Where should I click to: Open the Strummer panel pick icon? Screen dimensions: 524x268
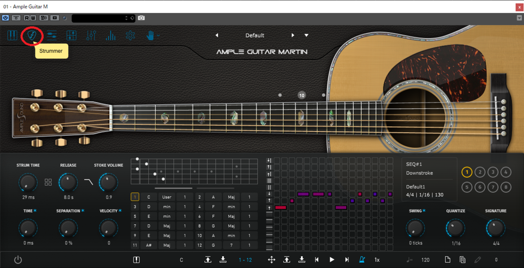(32, 35)
